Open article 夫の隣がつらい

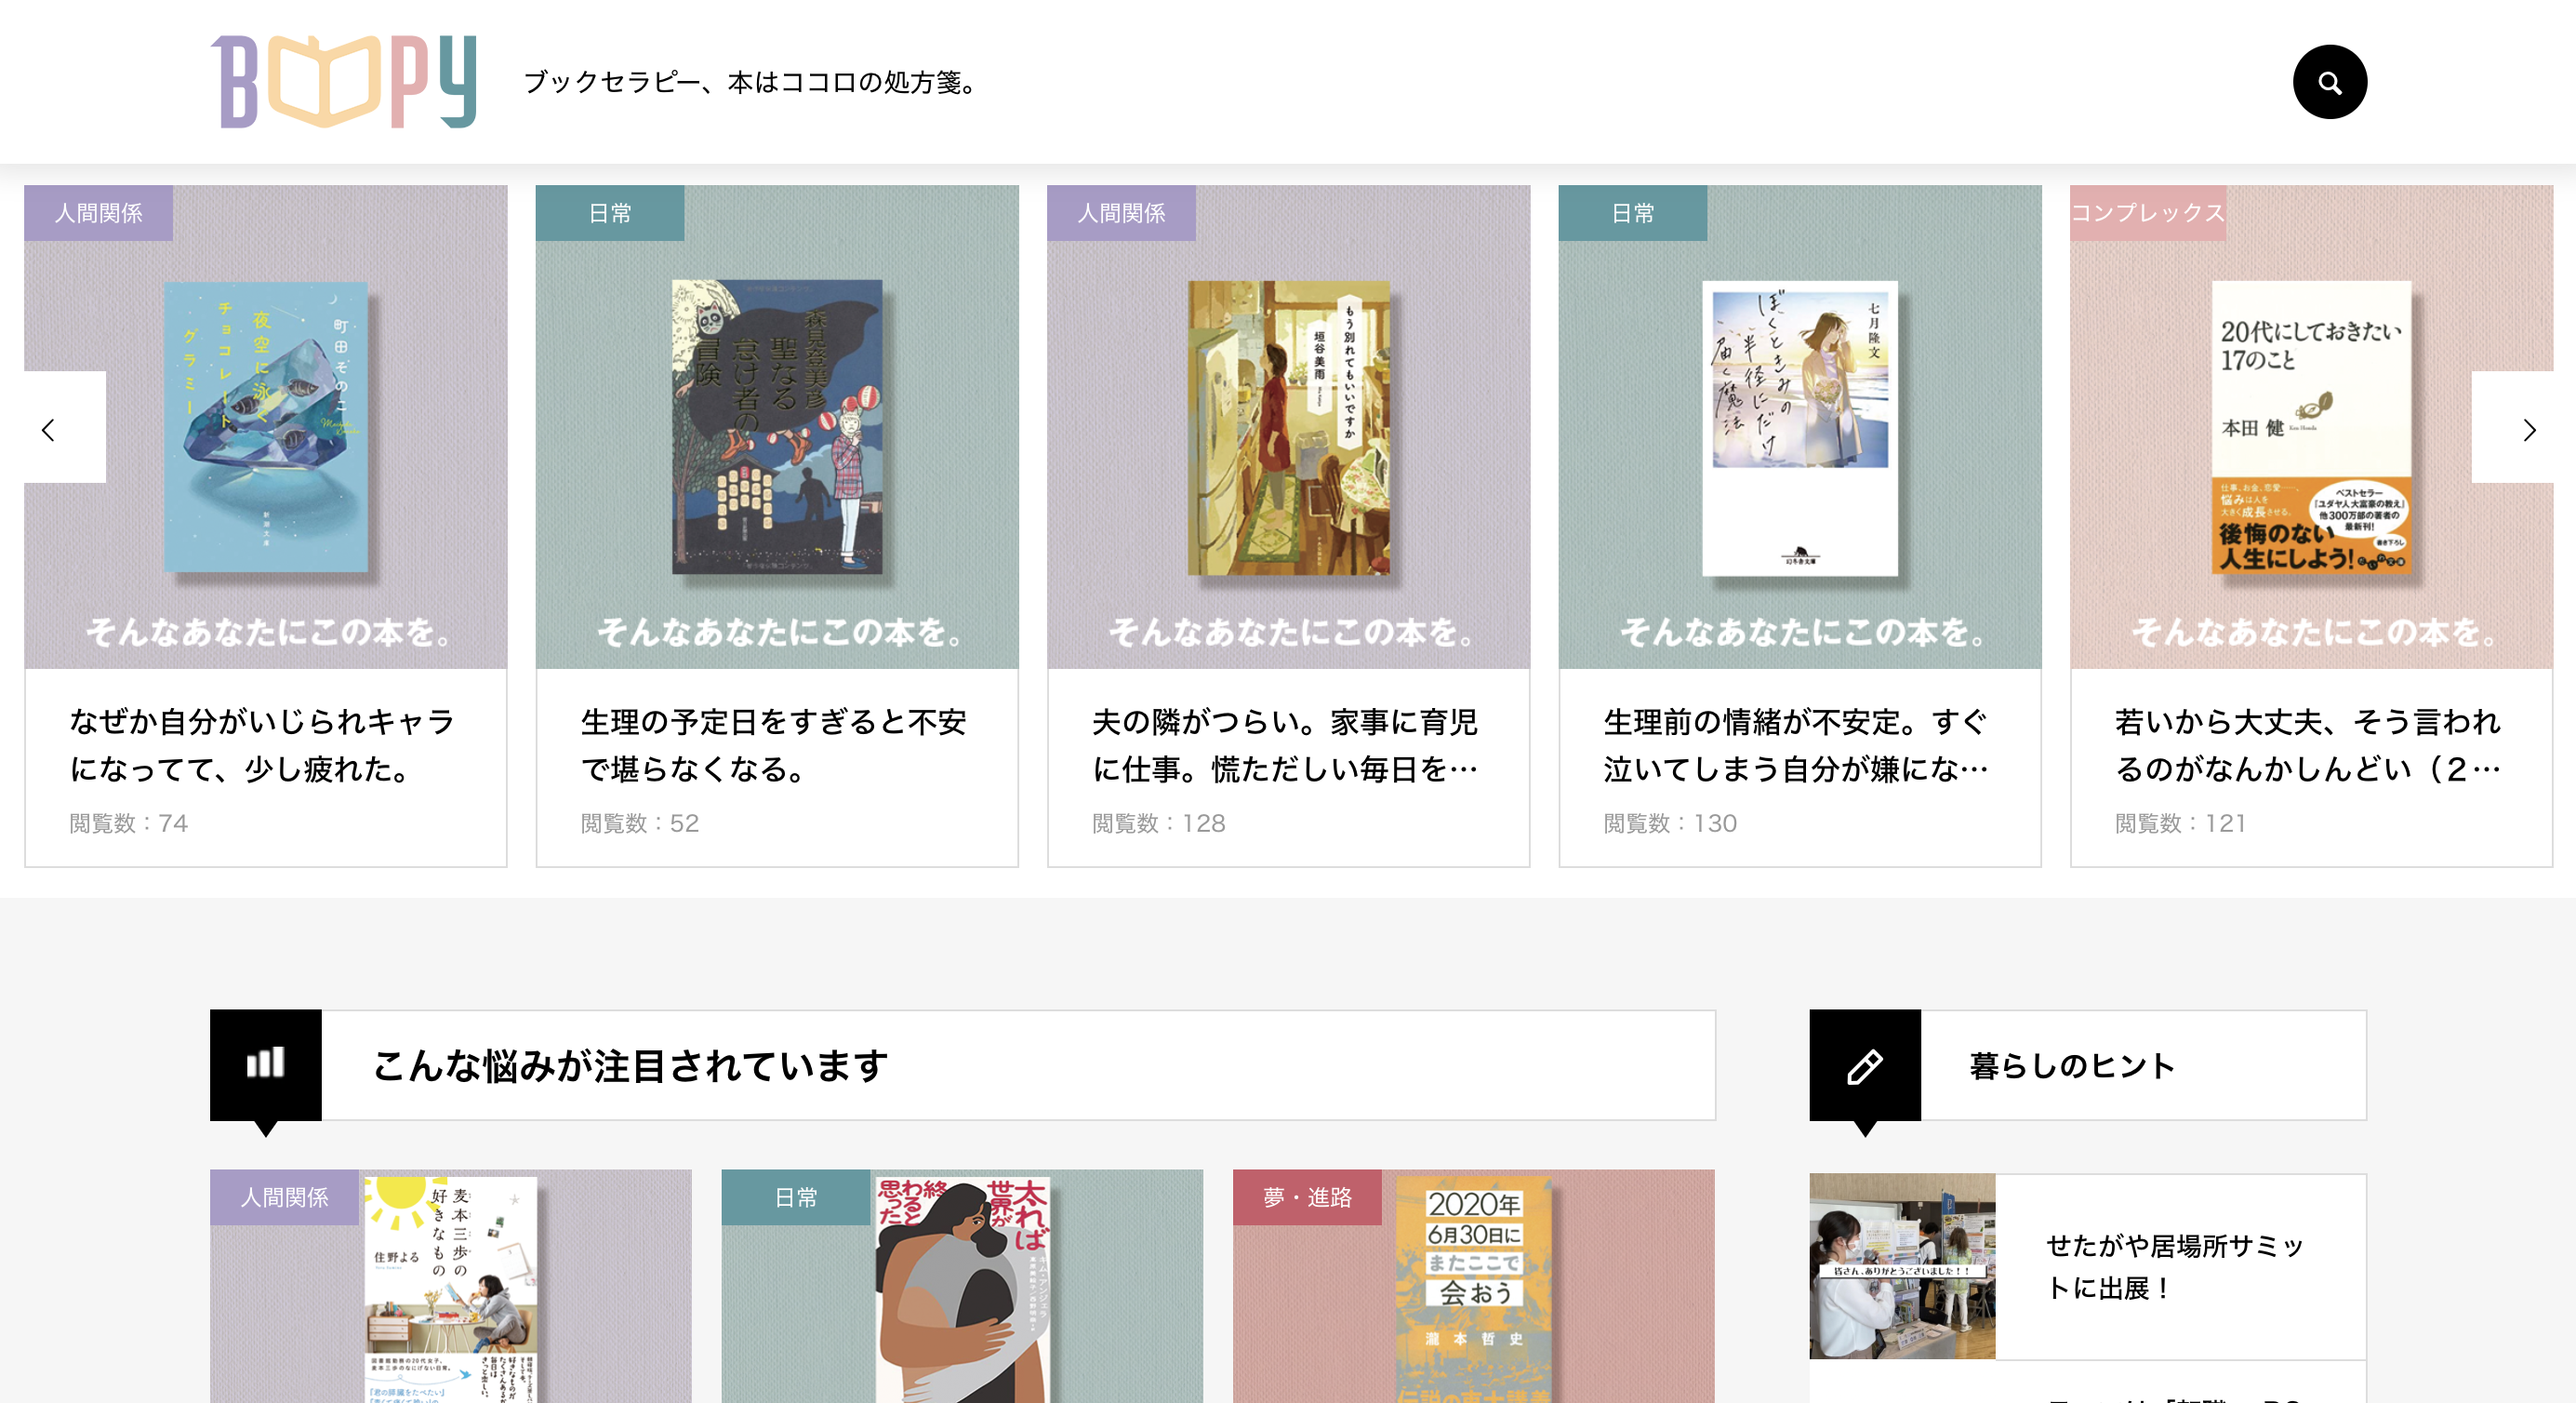[1285, 744]
